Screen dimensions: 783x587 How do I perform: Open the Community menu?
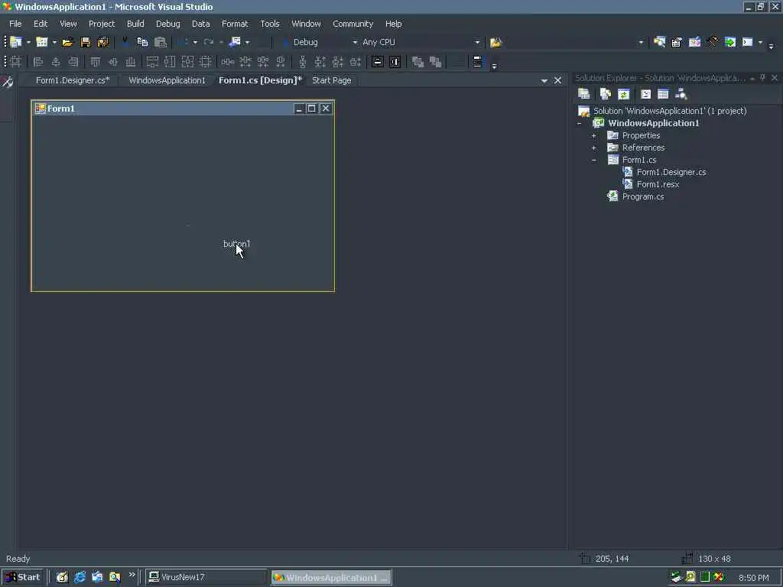point(353,24)
